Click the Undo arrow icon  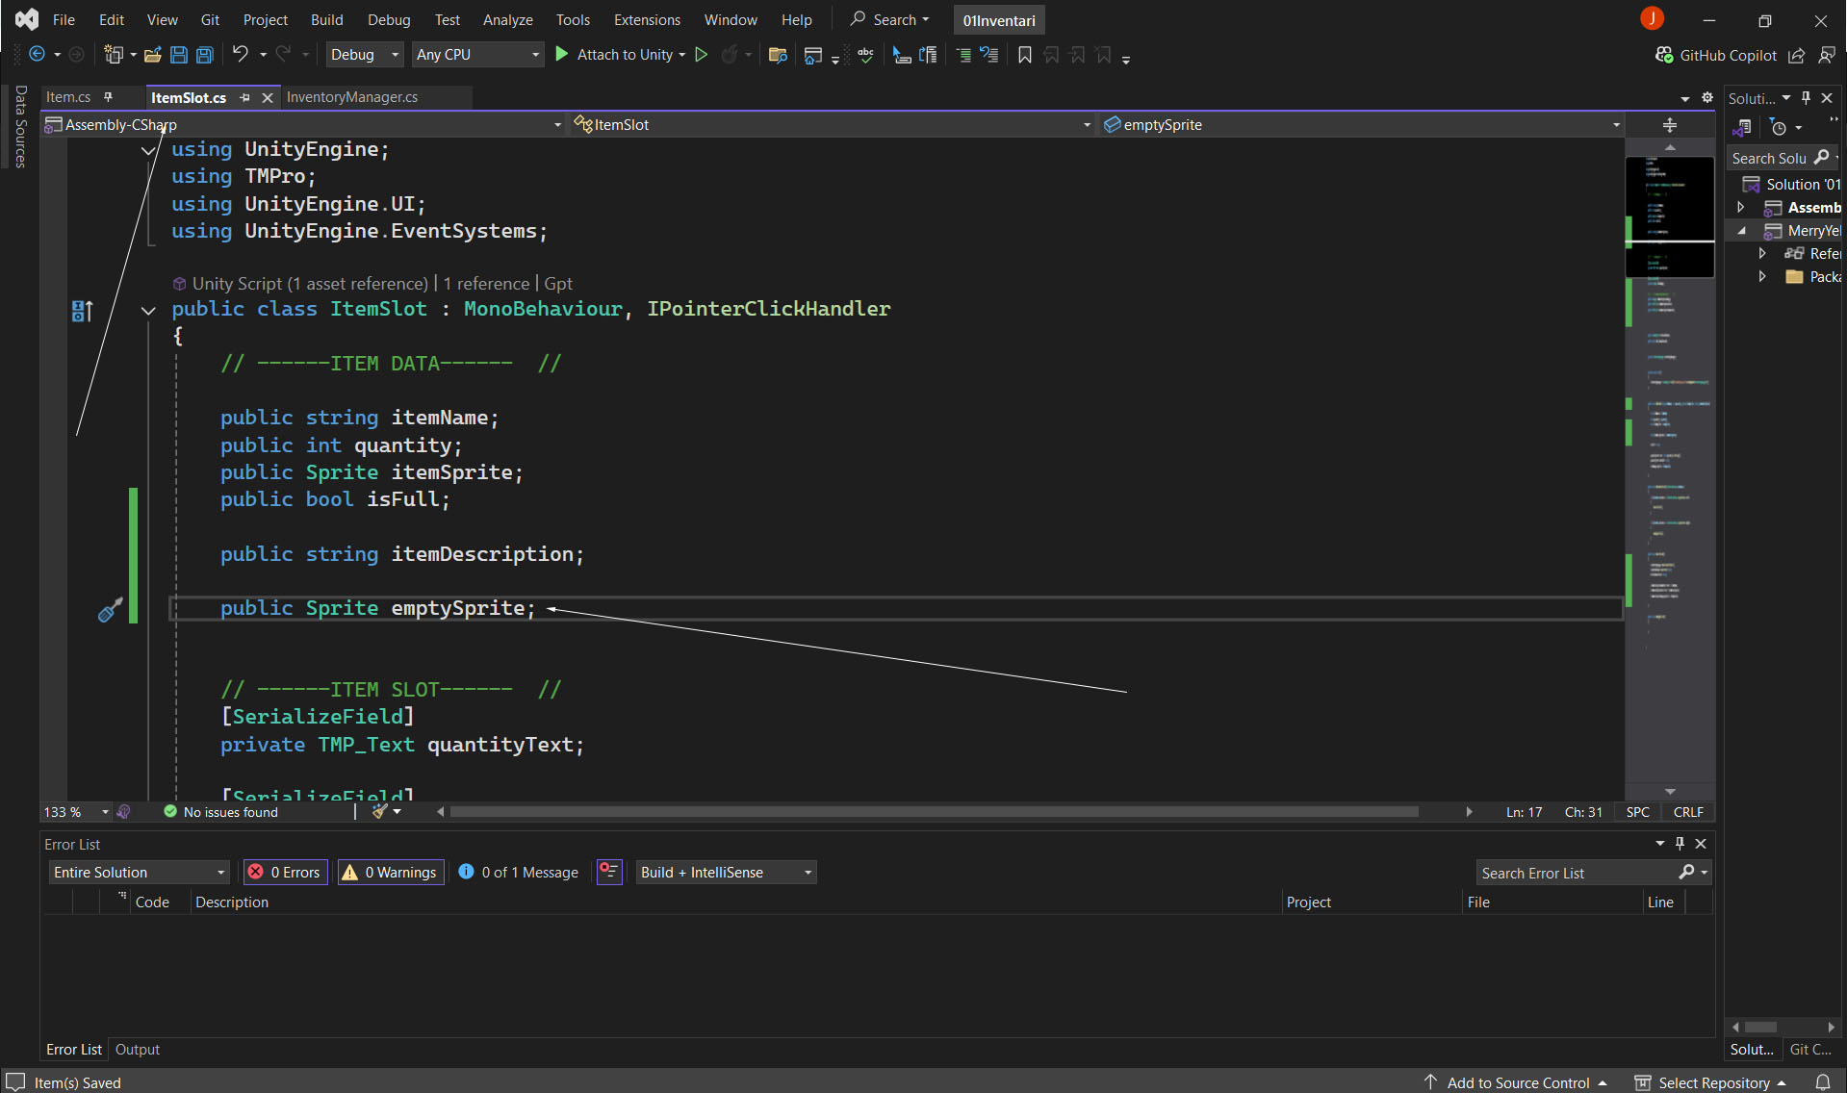240,55
